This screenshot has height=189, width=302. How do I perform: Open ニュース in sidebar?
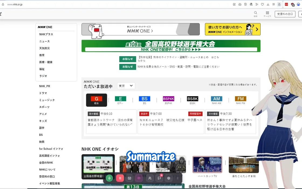coord(44,41)
